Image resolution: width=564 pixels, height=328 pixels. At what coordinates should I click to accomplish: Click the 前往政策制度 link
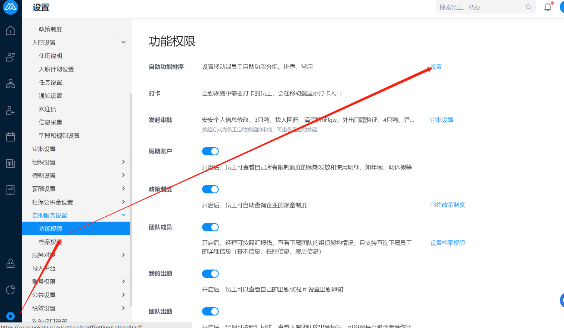448,205
